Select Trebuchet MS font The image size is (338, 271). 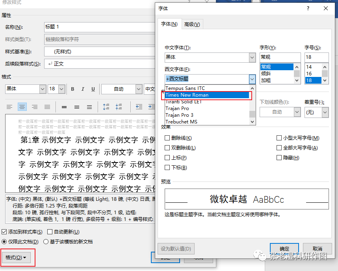[207, 122]
